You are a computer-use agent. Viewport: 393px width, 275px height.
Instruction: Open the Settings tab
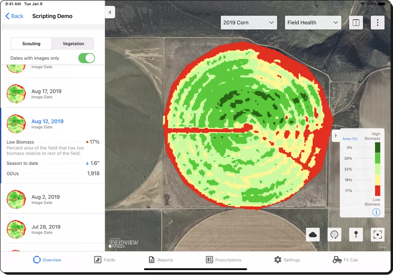point(287,260)
